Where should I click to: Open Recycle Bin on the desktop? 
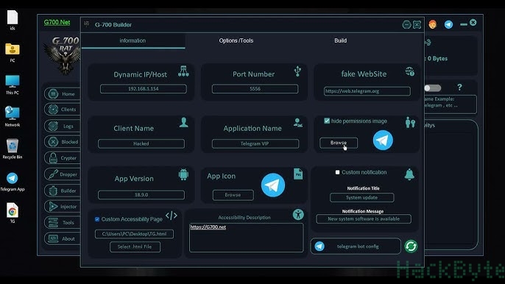pyautogui.click(x=13, y=149)
